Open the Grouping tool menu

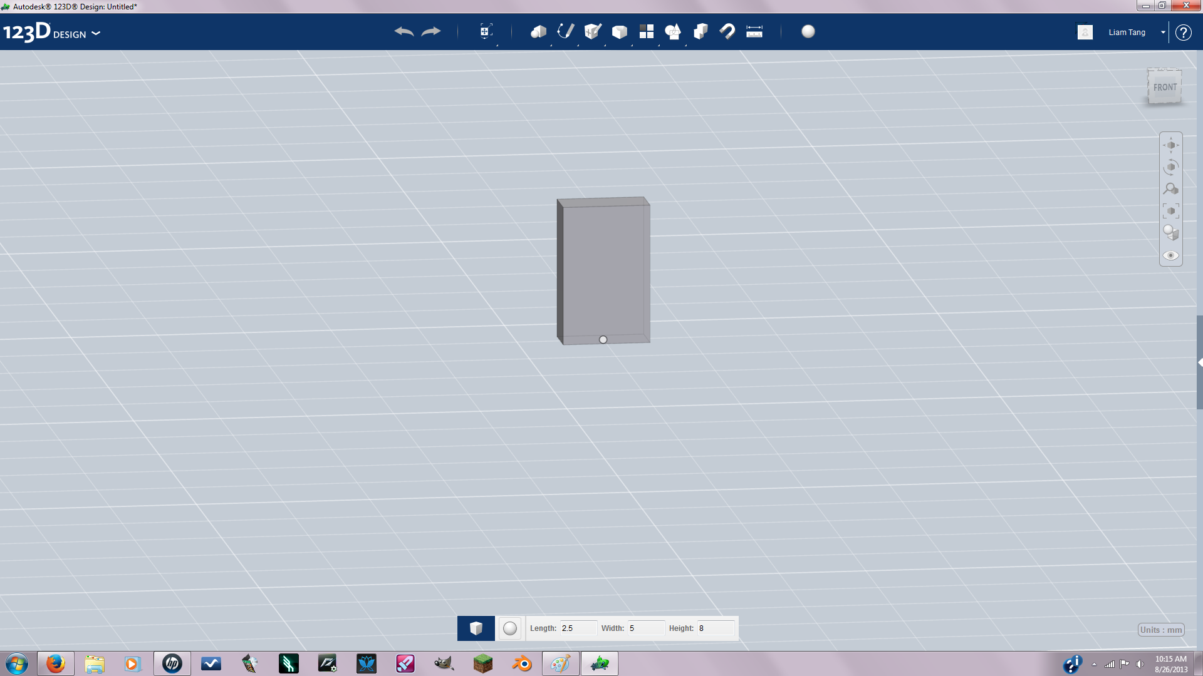coord(674,31)
